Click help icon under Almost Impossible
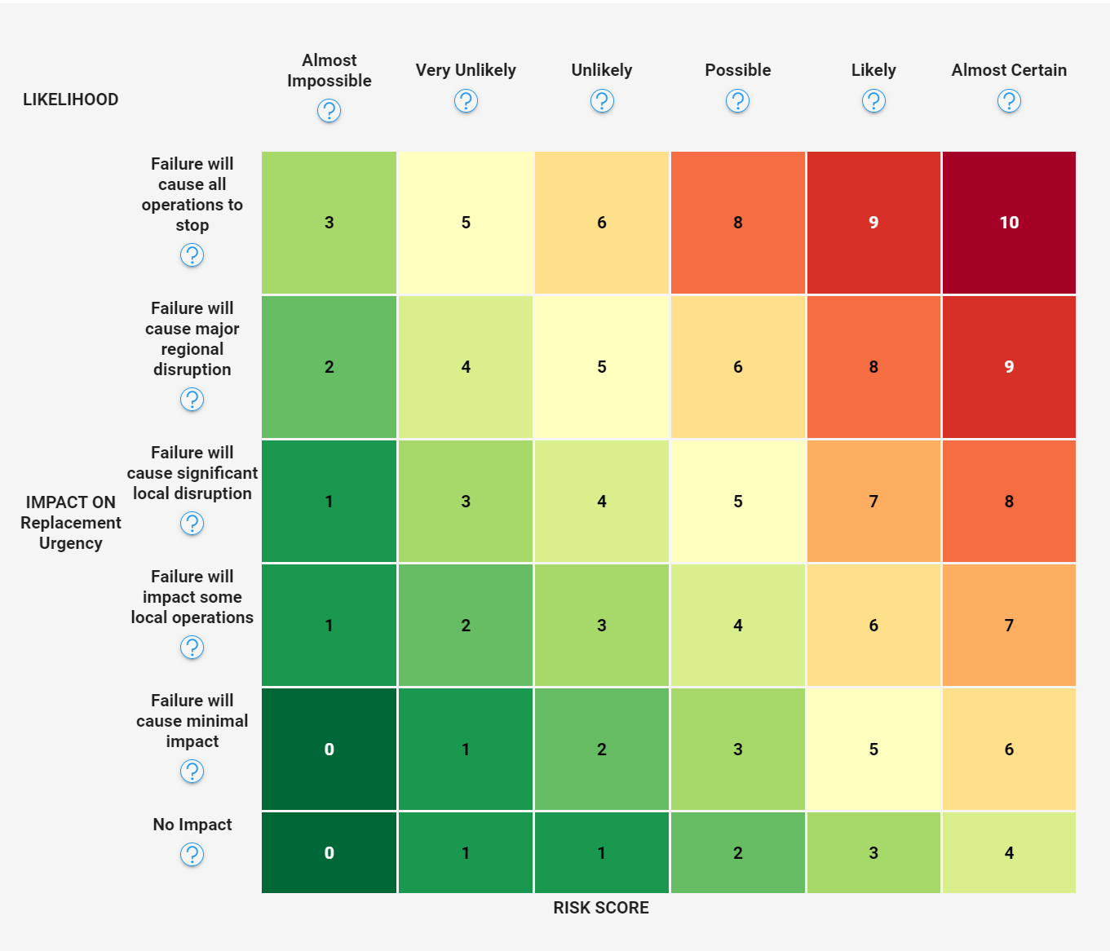 click(329, 111)
